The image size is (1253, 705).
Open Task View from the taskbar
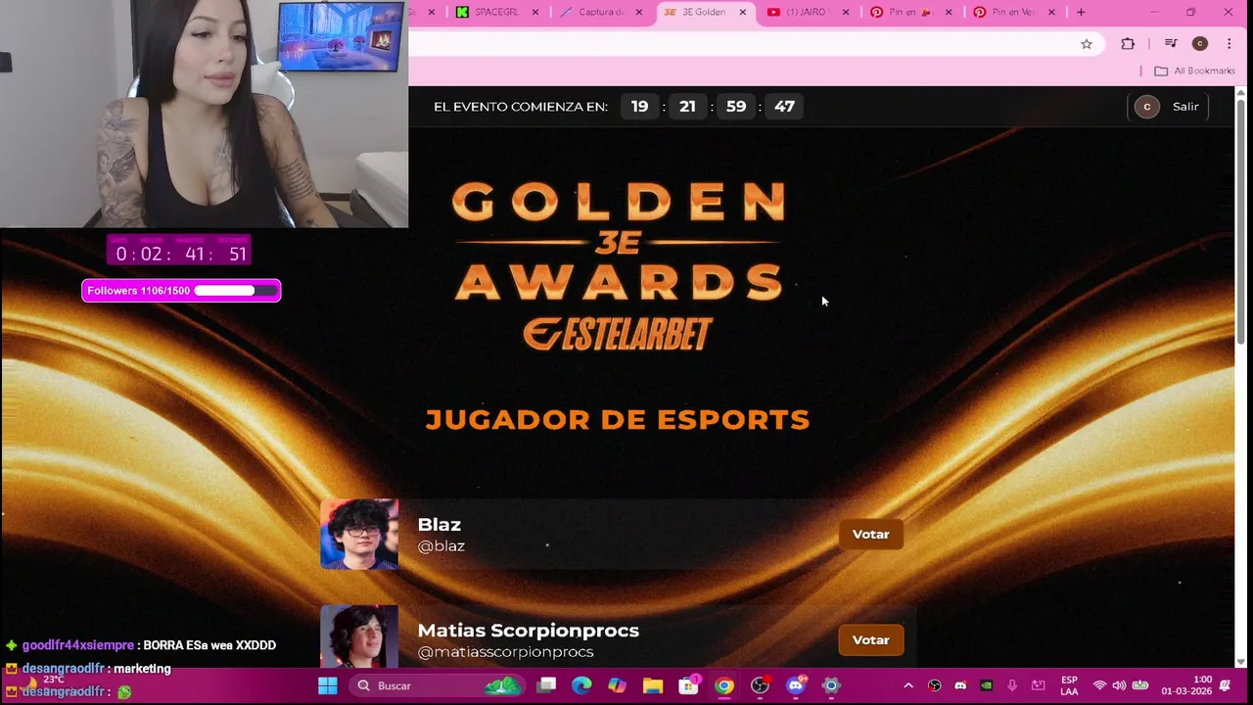click(547, 685)
